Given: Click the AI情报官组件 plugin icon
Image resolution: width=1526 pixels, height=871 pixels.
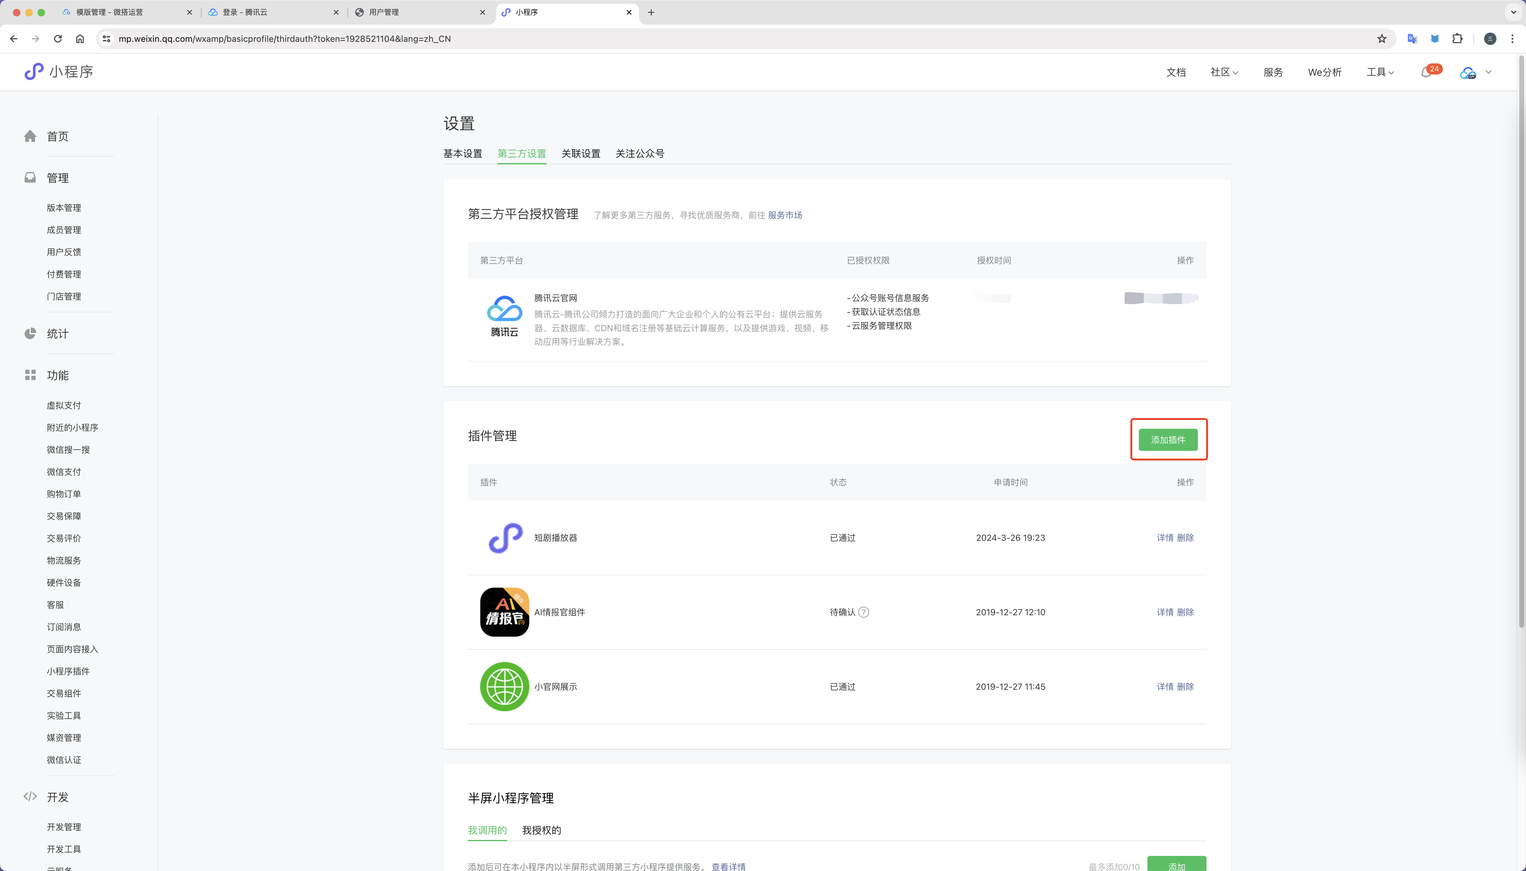Looking at the screenshot, I should pos(504,612).
